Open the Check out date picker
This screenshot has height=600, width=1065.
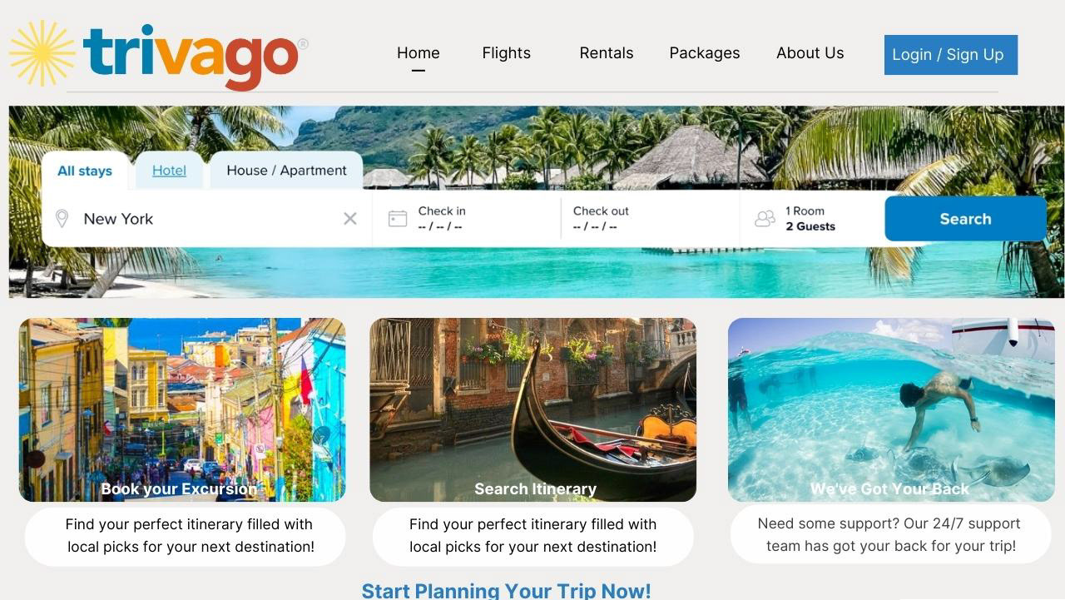650,219
